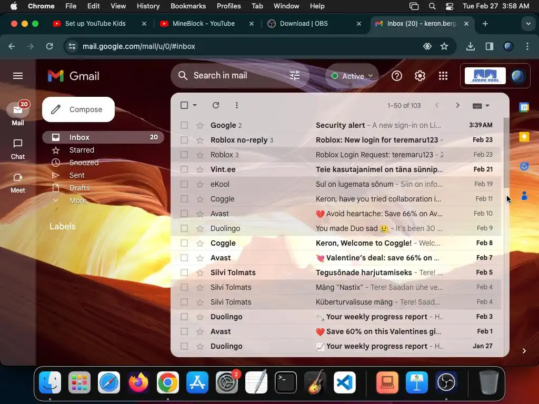This screenshot has width=539, height=404.
Task: Open the Gmail main menu hamburger icon
Action: [x=18, y=76]
